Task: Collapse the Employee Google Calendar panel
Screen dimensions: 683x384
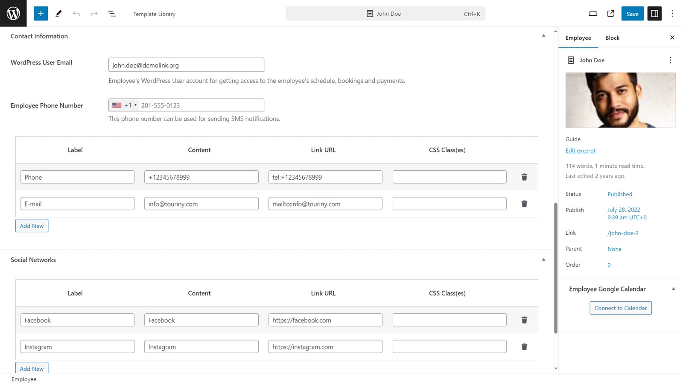Action: [673, 289]
